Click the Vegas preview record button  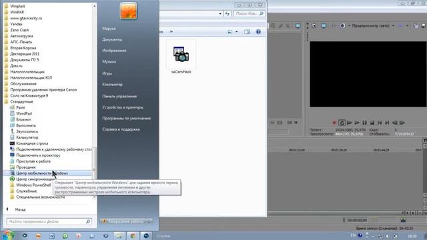coord(334,123)
